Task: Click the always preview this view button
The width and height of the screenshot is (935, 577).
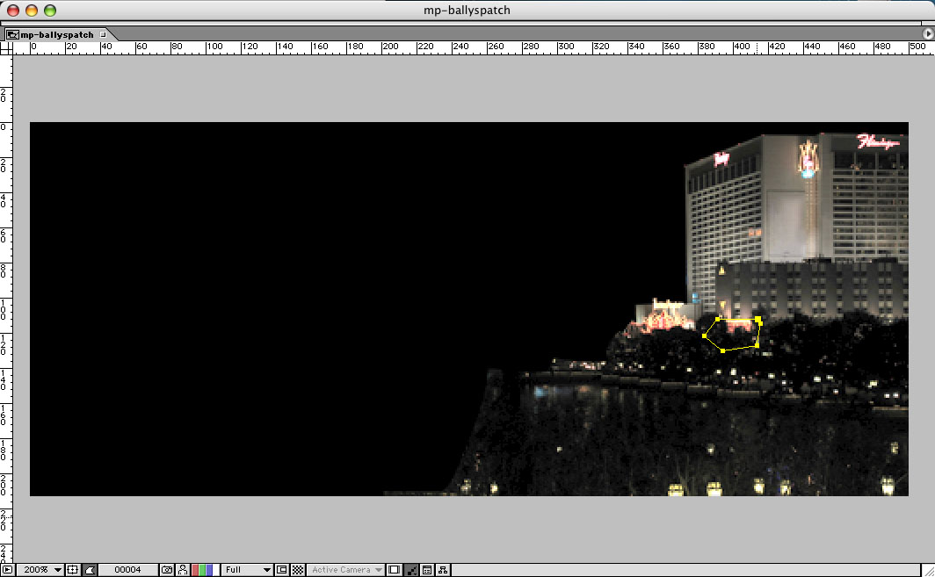Action: [x=7, y=570]
